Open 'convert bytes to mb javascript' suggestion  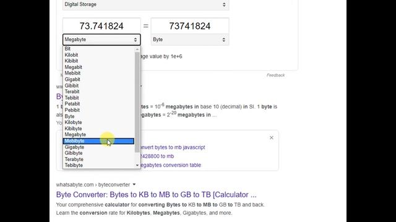click(172, 147)
